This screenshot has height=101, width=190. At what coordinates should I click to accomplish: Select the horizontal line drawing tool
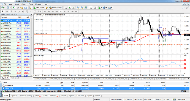click(x=15, y=11)
